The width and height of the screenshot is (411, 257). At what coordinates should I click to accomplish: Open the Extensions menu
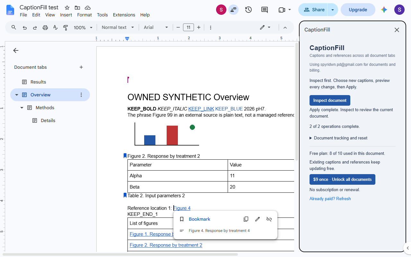pos(124,15)
